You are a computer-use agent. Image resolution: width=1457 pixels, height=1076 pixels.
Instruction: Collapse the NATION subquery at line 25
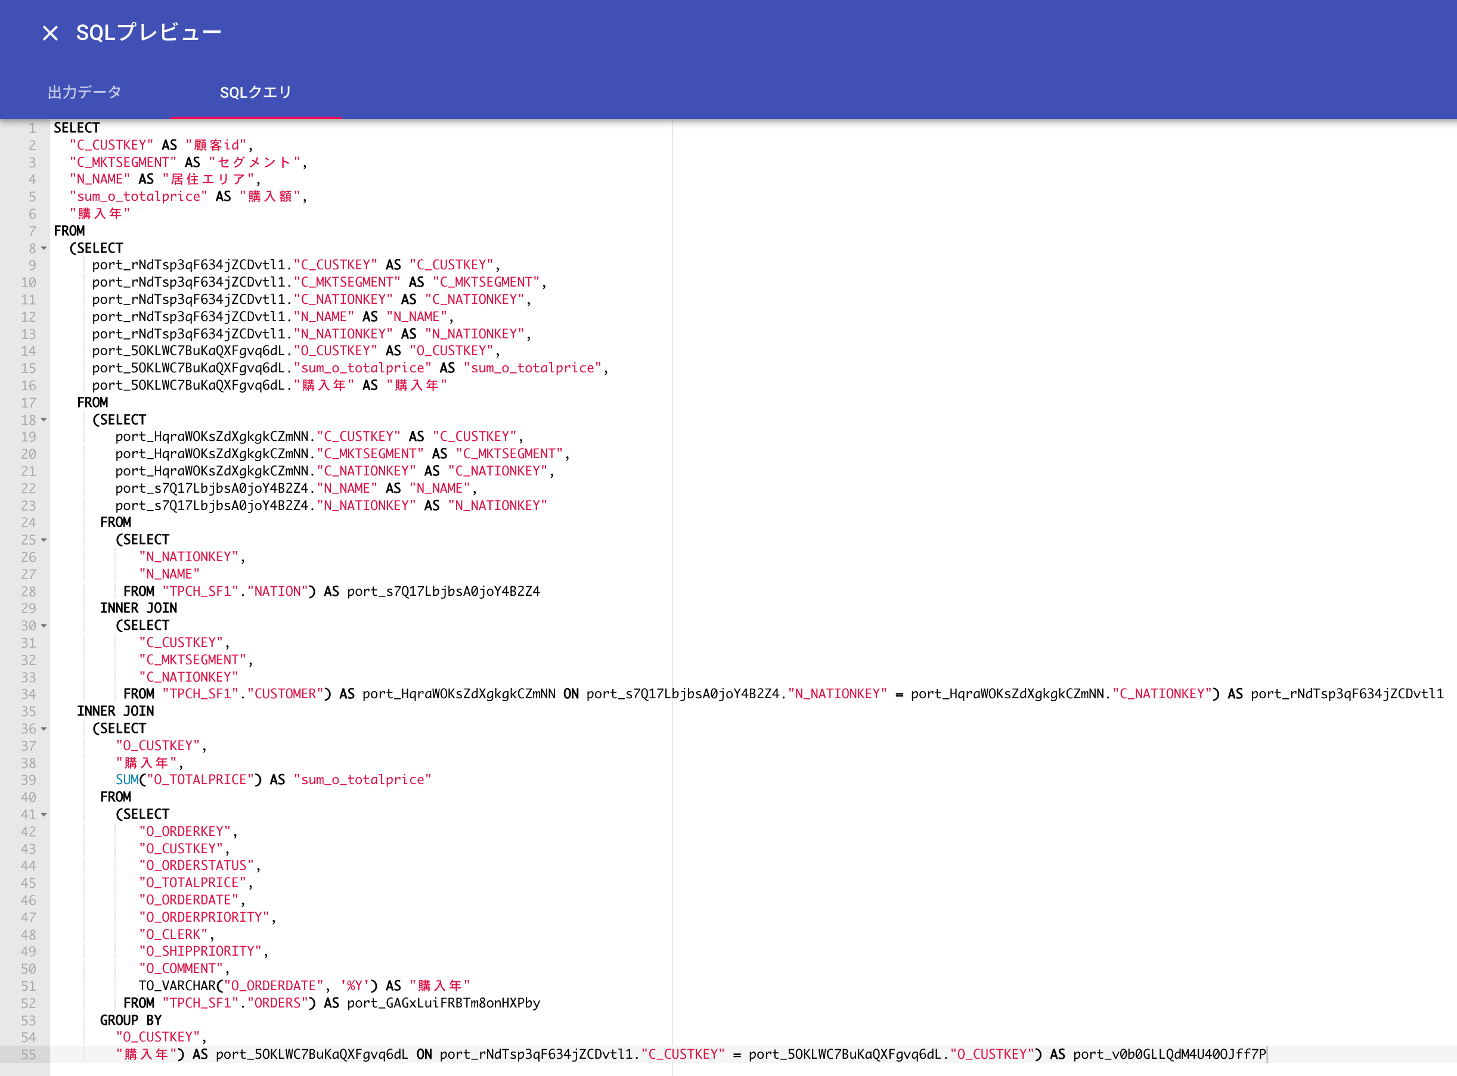[43, 540]
